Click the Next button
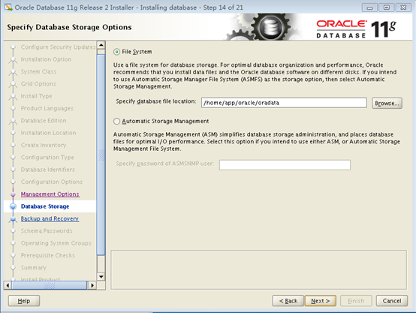The height and width of the screenshot is (313, 416). pyautogui.click(x=320, y=301)
